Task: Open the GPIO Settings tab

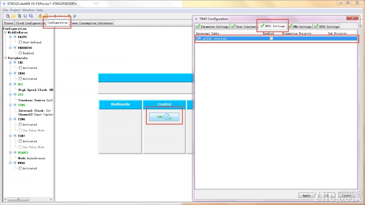Action: click(326, 26)
